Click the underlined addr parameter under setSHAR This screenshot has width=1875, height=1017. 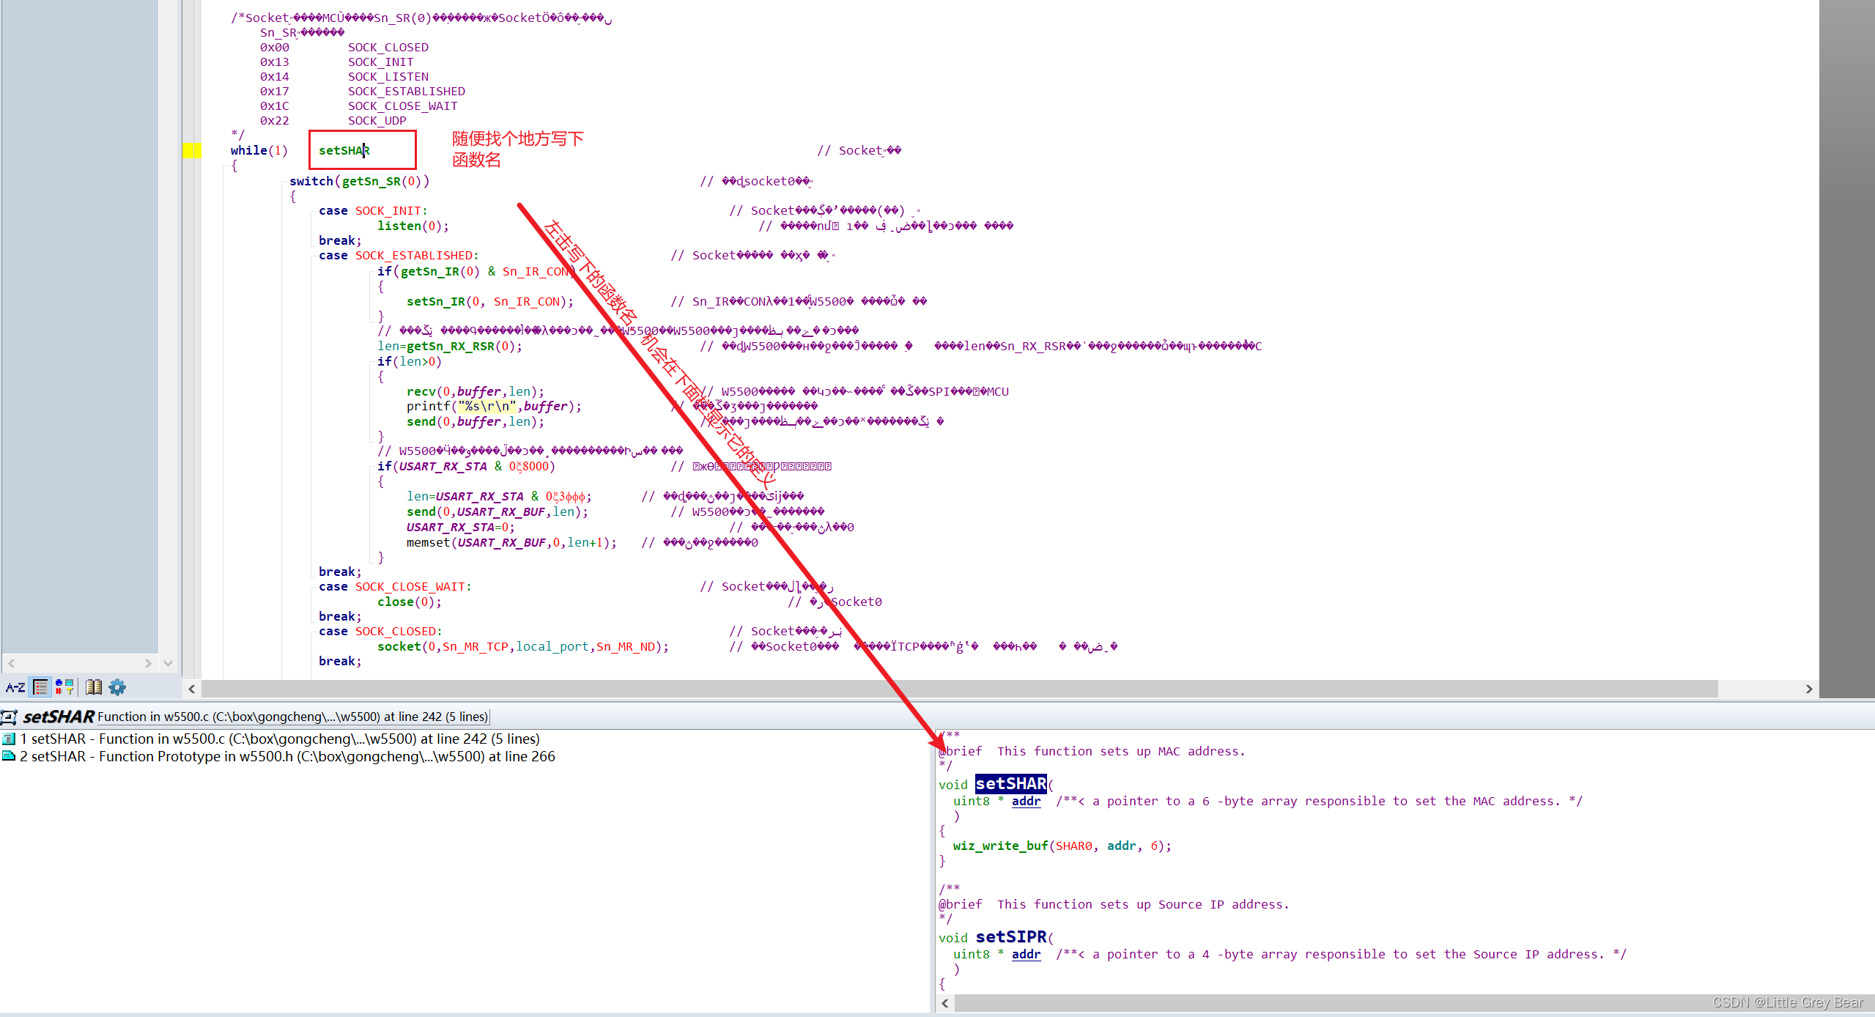click(1026, 802)
